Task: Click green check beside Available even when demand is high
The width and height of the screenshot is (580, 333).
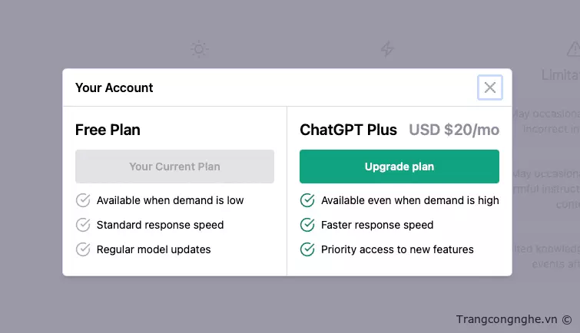Action: point(307,200)
